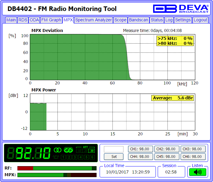Focus the frequency input field
Viewport: 213px width, 182px height.
pos(114,149)
